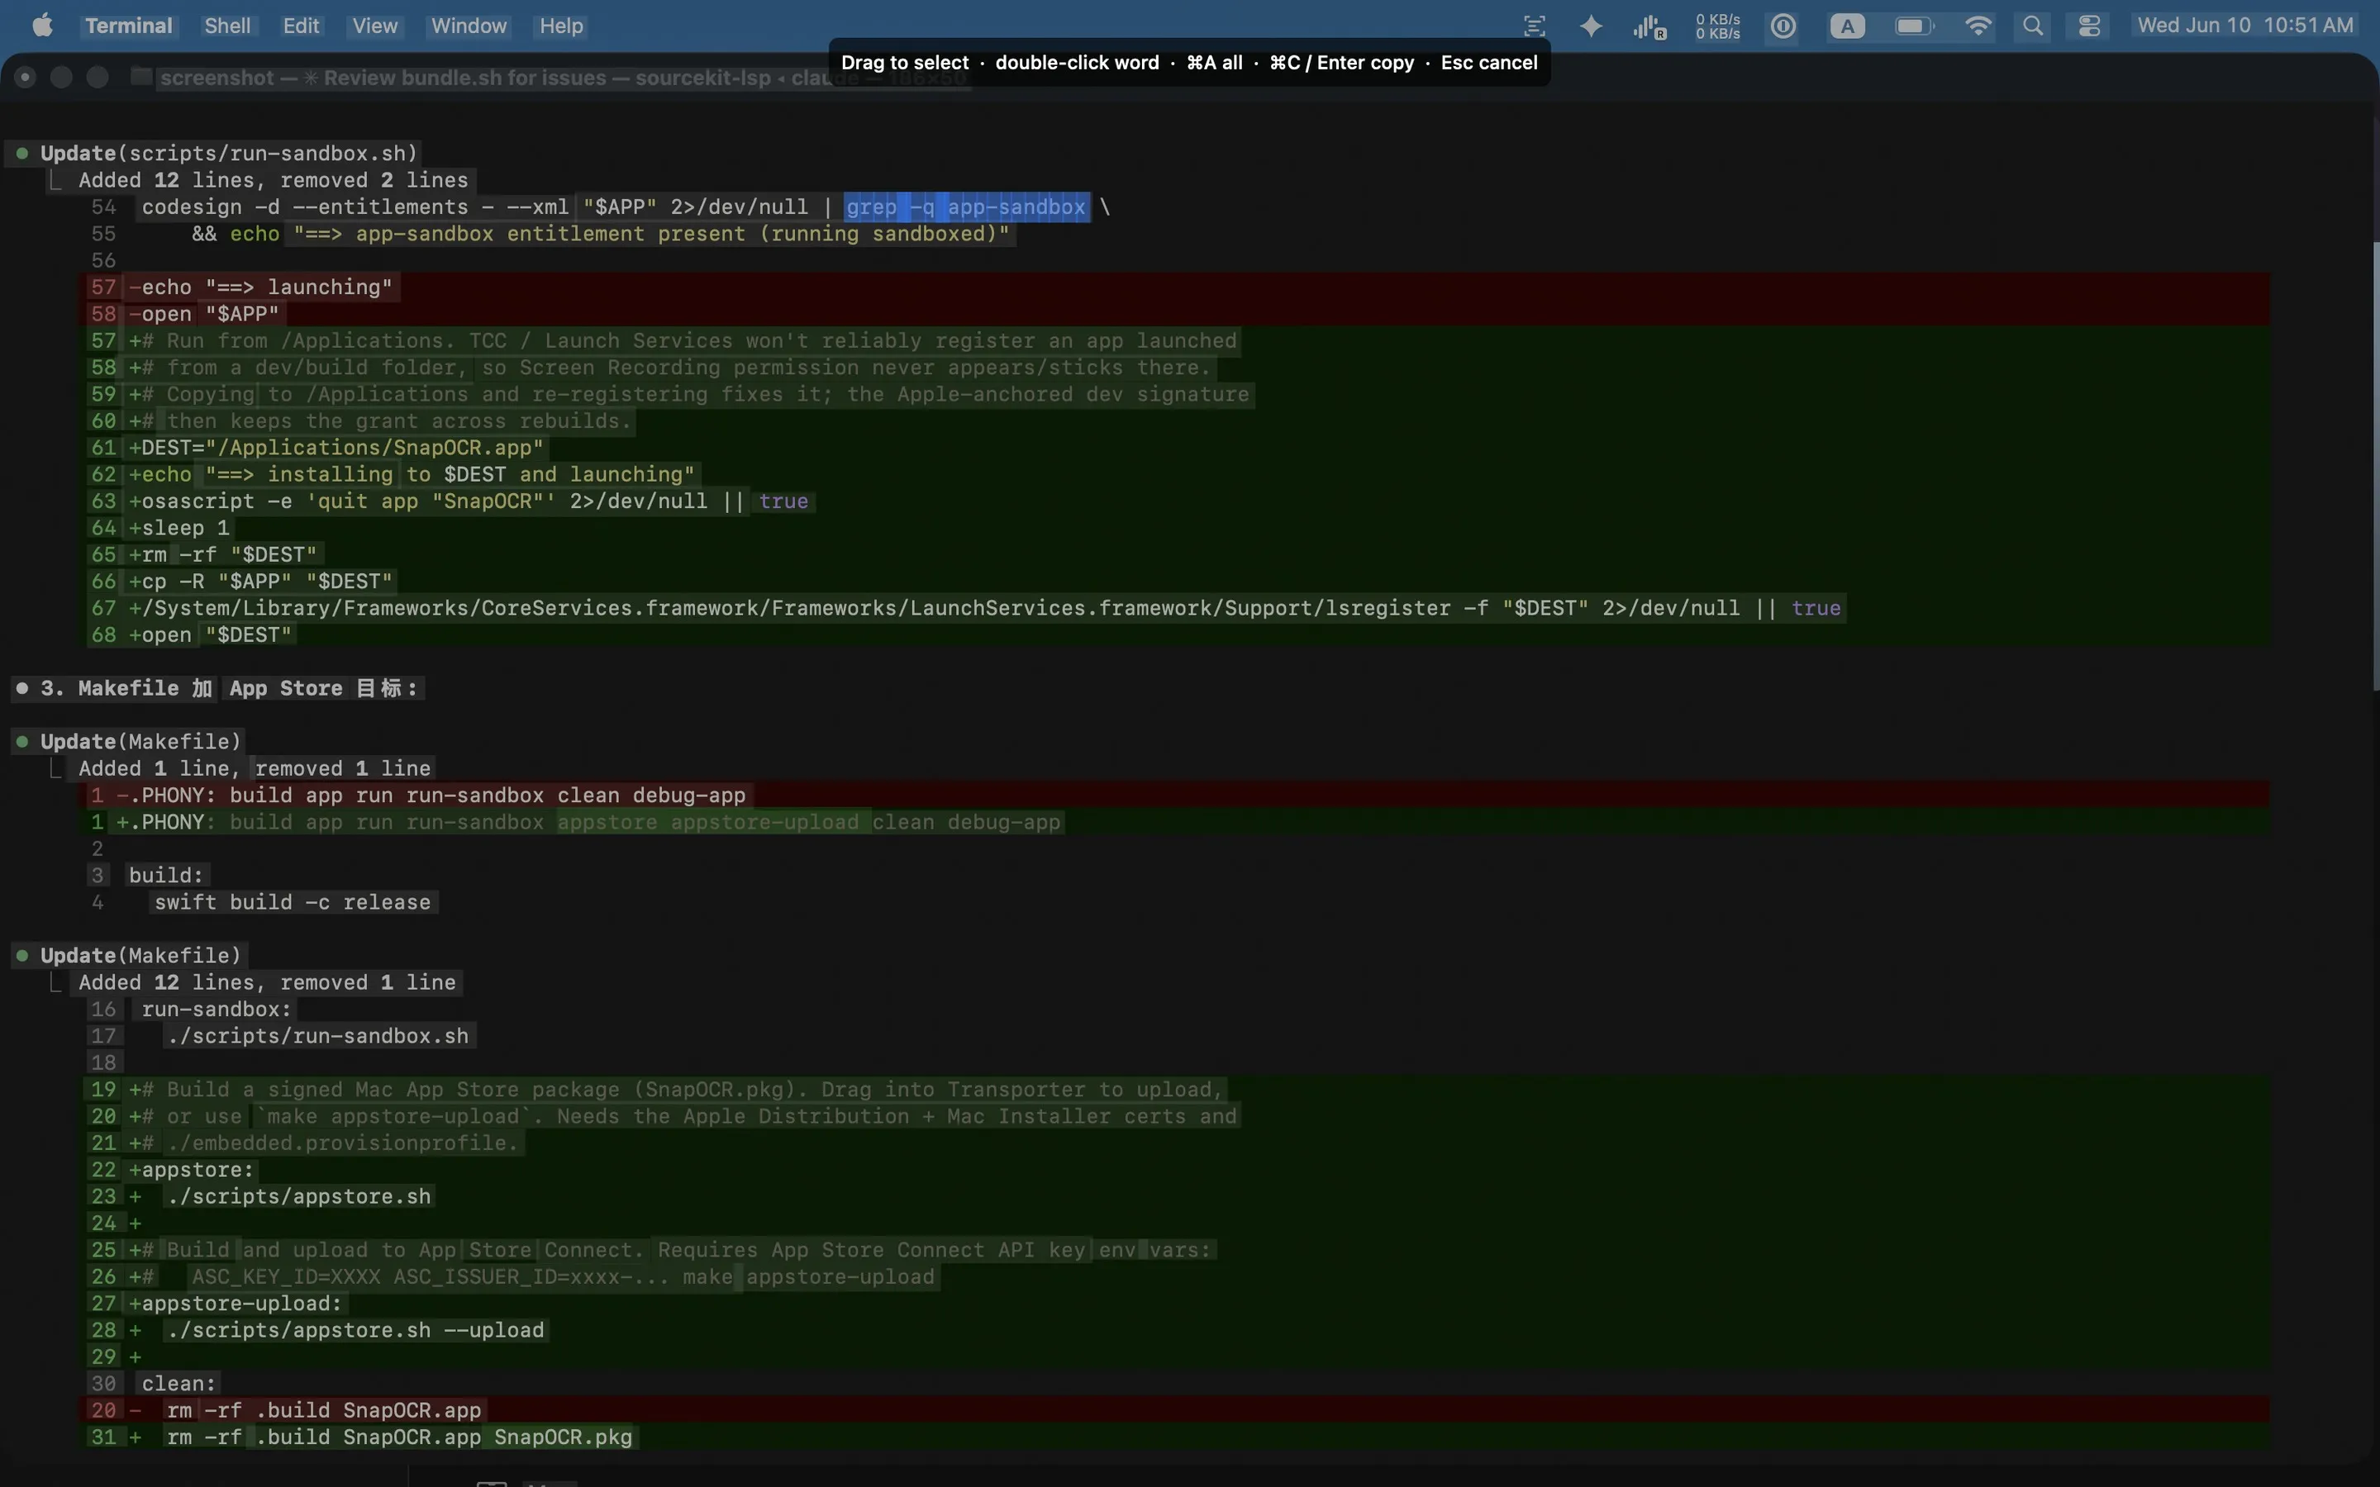The width and height of the screenshot is (2380, 1487).
Task: Click the green bullet beside Update(scripts/run-sandbox.sh)
Action: tap(21, 154)
